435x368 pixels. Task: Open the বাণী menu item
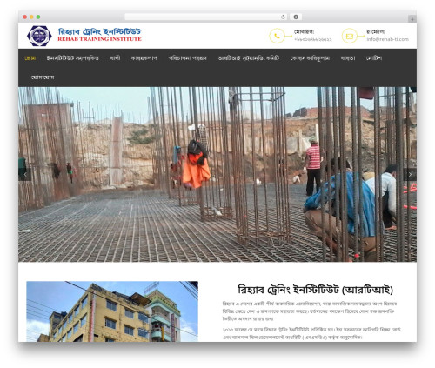click(x=115, y=58)
